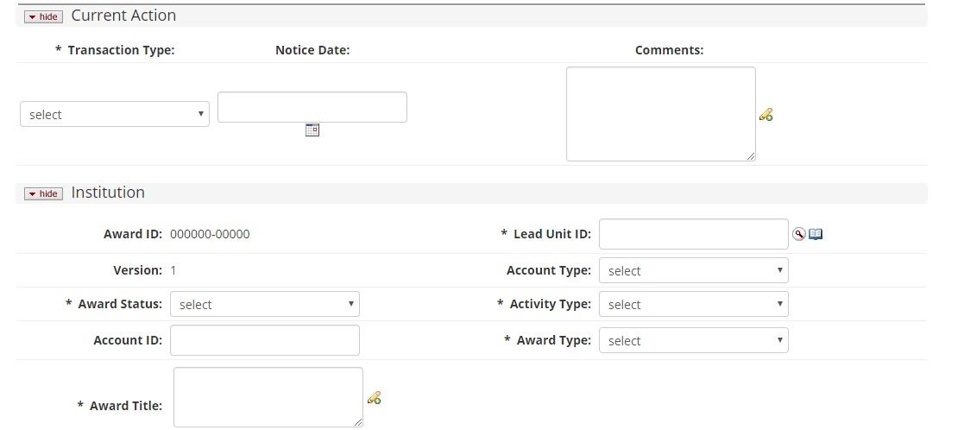Click inside the Award Title text area

[x=268, y=396]
